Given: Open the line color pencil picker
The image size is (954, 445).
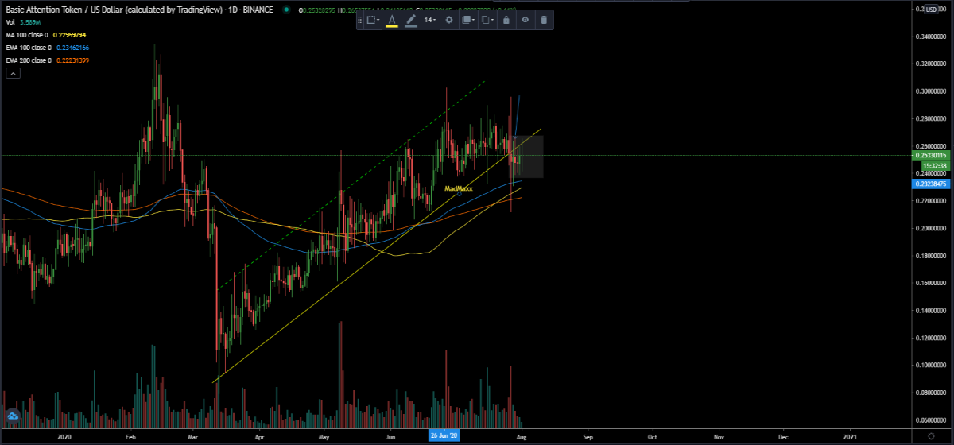Looking at the screenshot, I should 411,20.
